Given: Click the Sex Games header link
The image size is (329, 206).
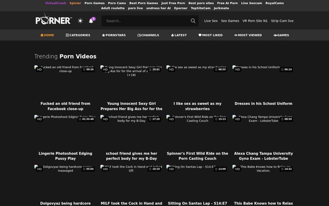Looking at the screenshot, I should (x=230, y=21).
